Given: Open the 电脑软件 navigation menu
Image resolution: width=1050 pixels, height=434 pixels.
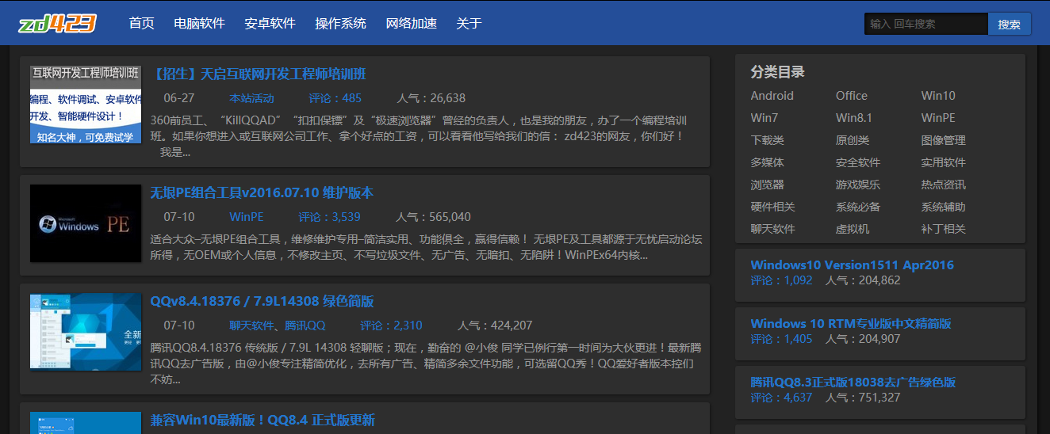Looking at the screenshot, I should (200, 23).
